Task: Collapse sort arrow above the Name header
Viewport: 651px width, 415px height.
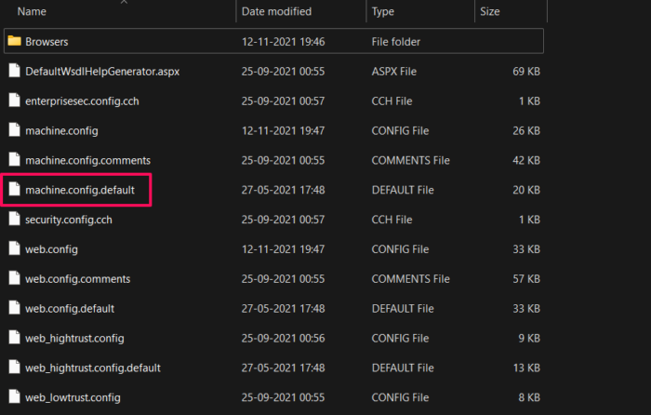Action: tap(125, 2)
